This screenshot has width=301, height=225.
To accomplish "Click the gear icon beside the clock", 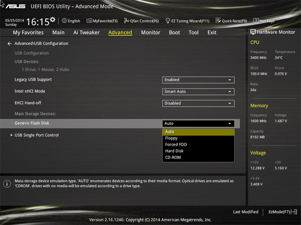I will 52,19.
